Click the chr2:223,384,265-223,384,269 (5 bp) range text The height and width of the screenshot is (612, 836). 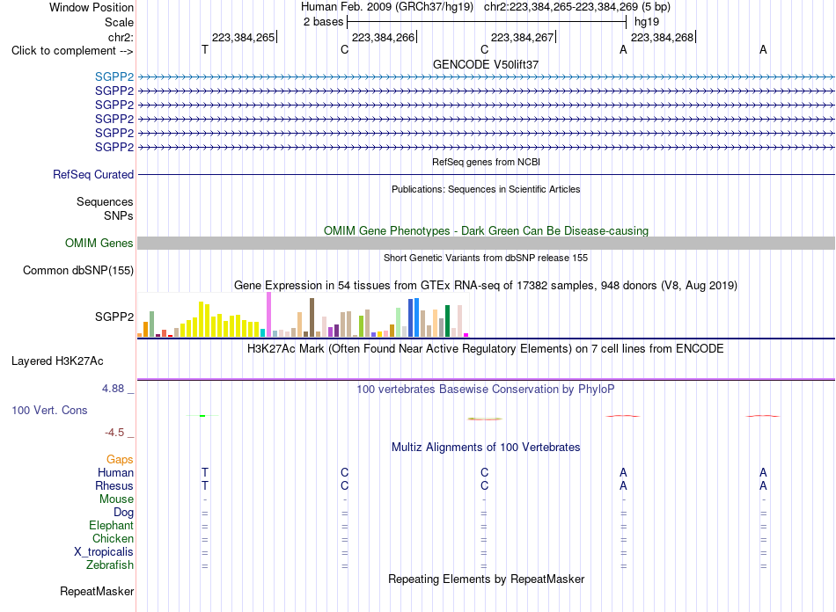point(577,7)
